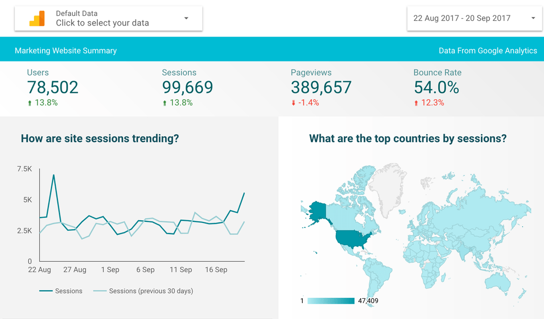This screenshot has height=319, width=544.
Task: Click the Pageviews change value -1.4%
Action: 309,102
